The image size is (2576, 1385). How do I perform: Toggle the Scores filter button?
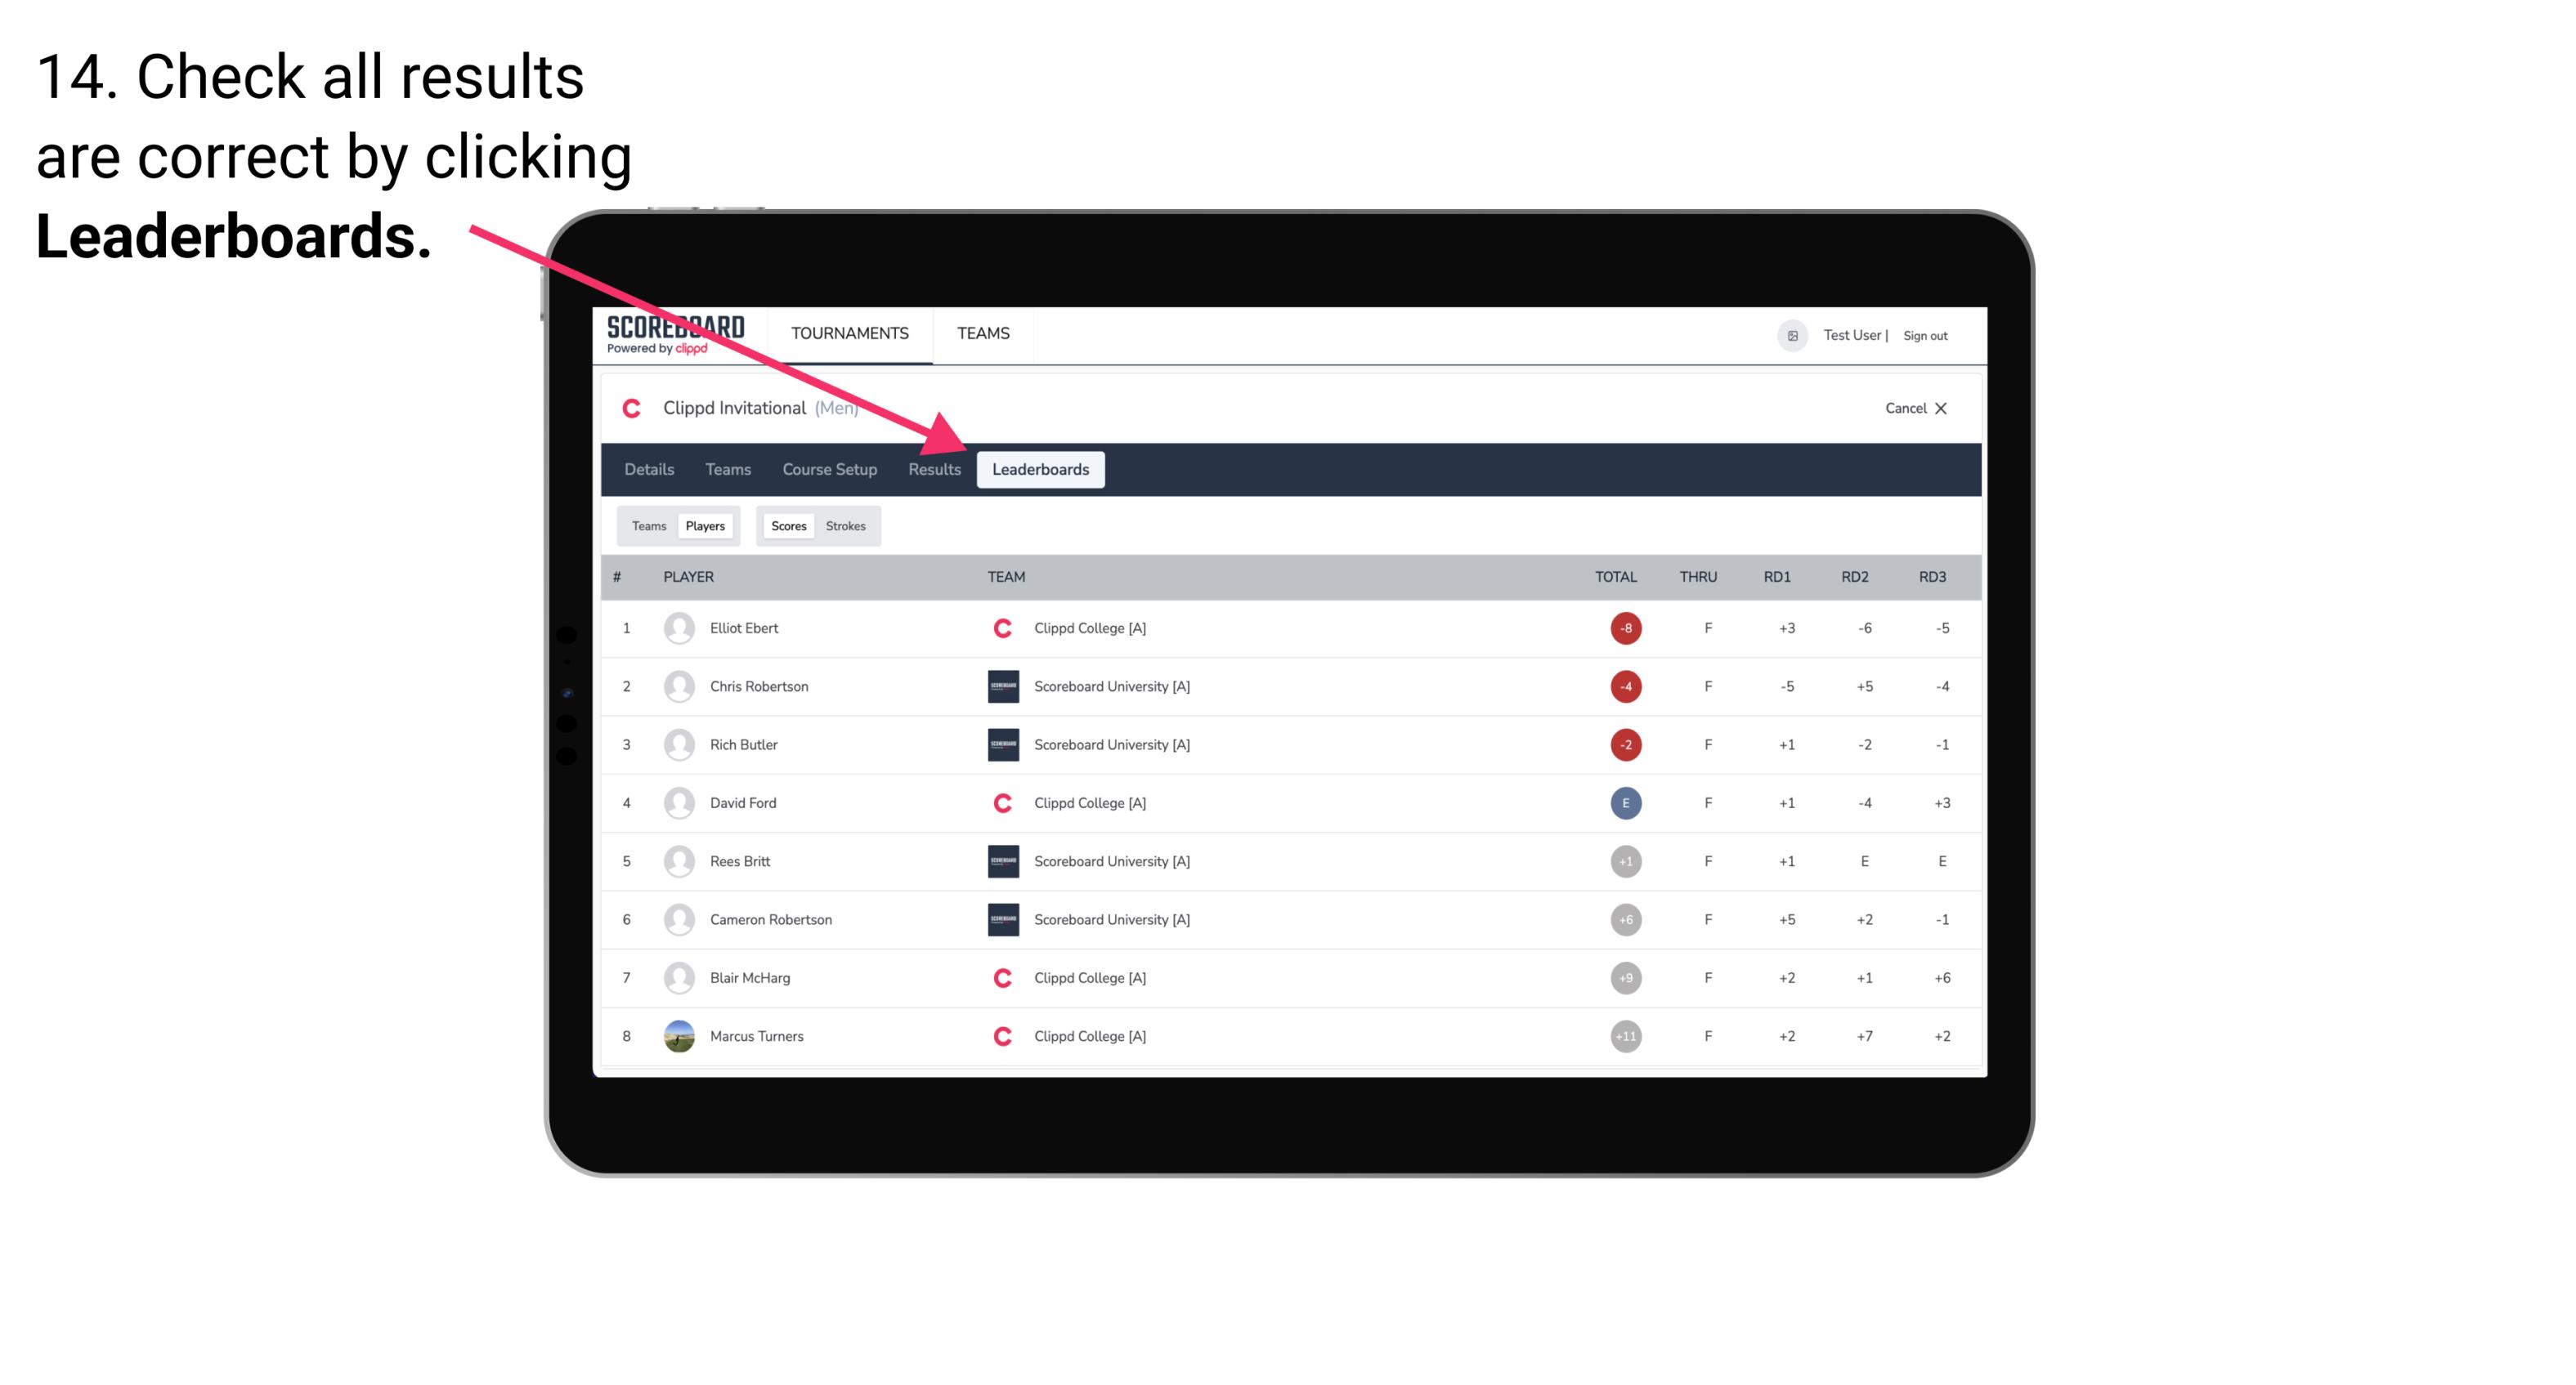coord(788,525)
